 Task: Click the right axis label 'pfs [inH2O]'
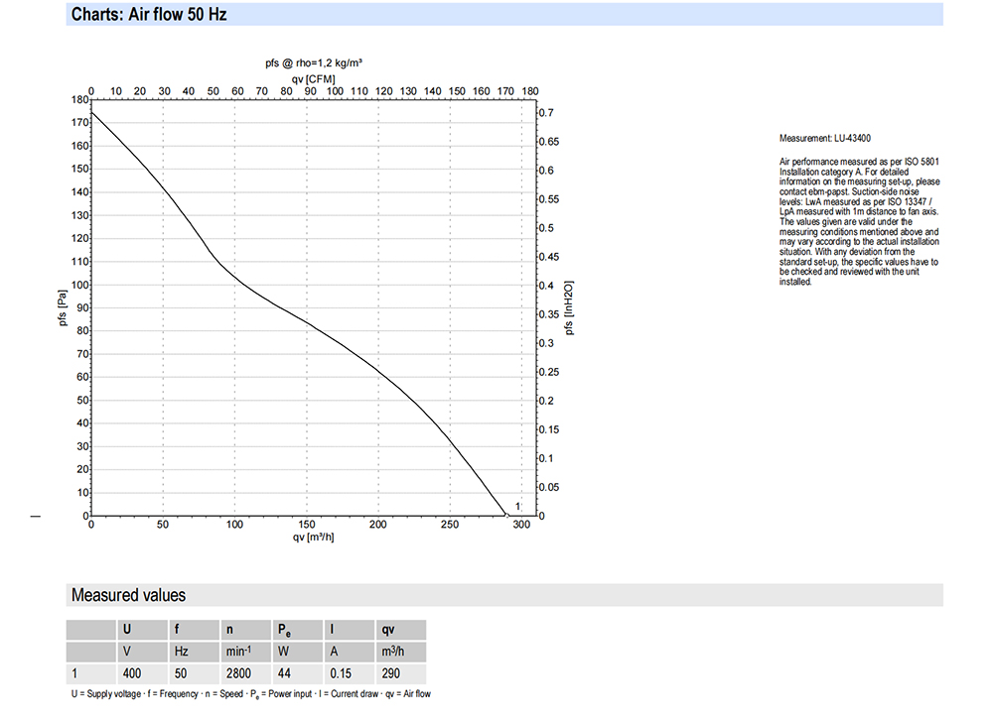tap(569, 308)
